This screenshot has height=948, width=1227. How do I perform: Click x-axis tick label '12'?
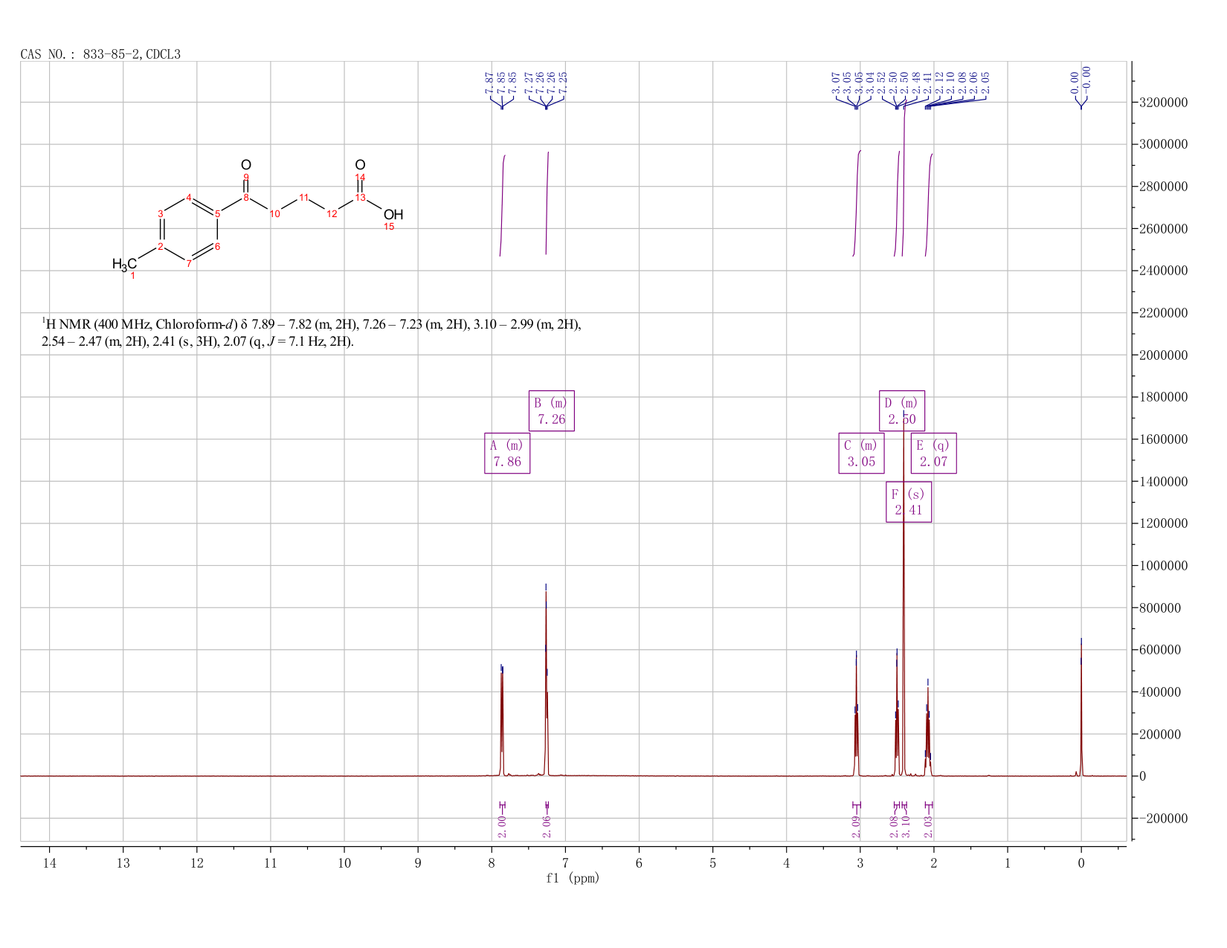click(196, 862)
